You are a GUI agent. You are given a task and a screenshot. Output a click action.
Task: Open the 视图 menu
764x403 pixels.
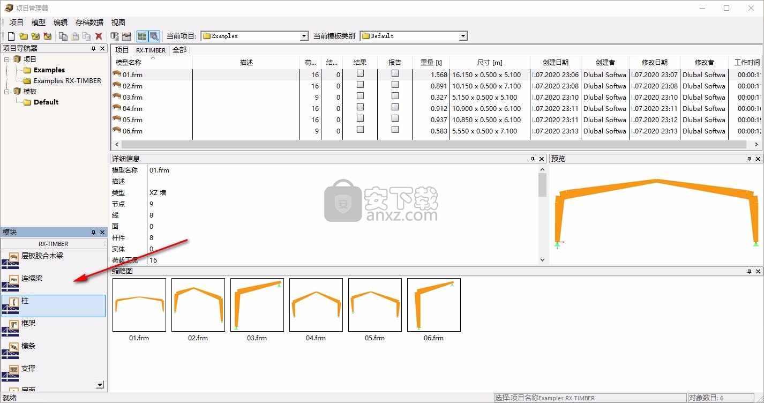118,23
